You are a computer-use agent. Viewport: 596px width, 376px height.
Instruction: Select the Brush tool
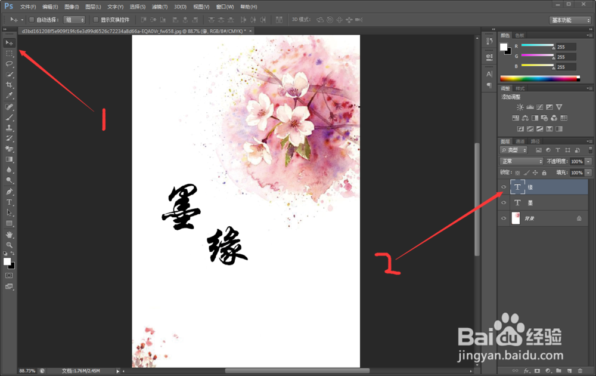pyautogui.click(x=9, y=118)
